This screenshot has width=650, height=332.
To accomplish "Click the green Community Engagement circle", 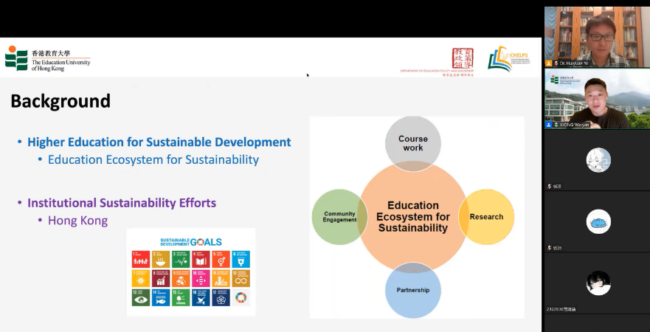I will pyautogui.click(x=336, y=217).
